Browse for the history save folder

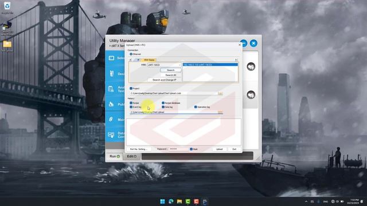pyautogui.click(x=220, y=112)
